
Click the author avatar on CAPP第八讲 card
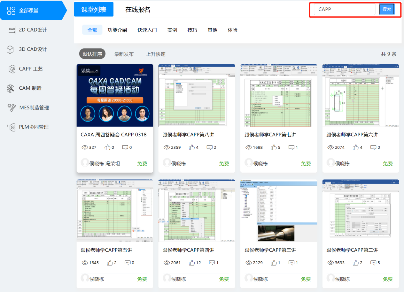click(167, 162)
